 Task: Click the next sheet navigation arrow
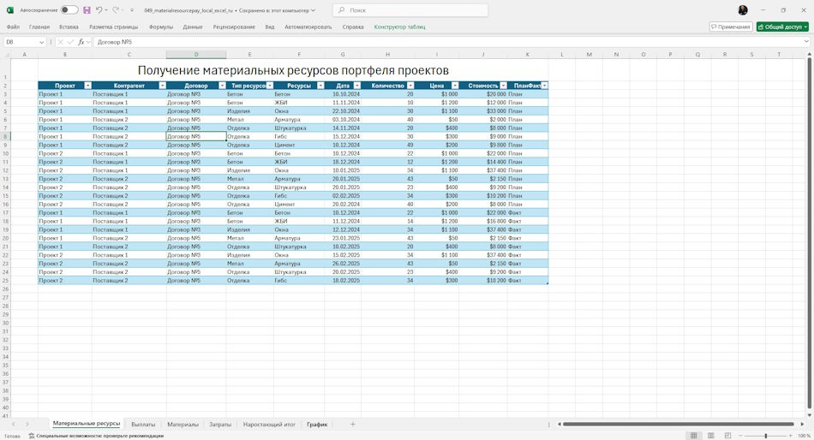click(27, 425)
